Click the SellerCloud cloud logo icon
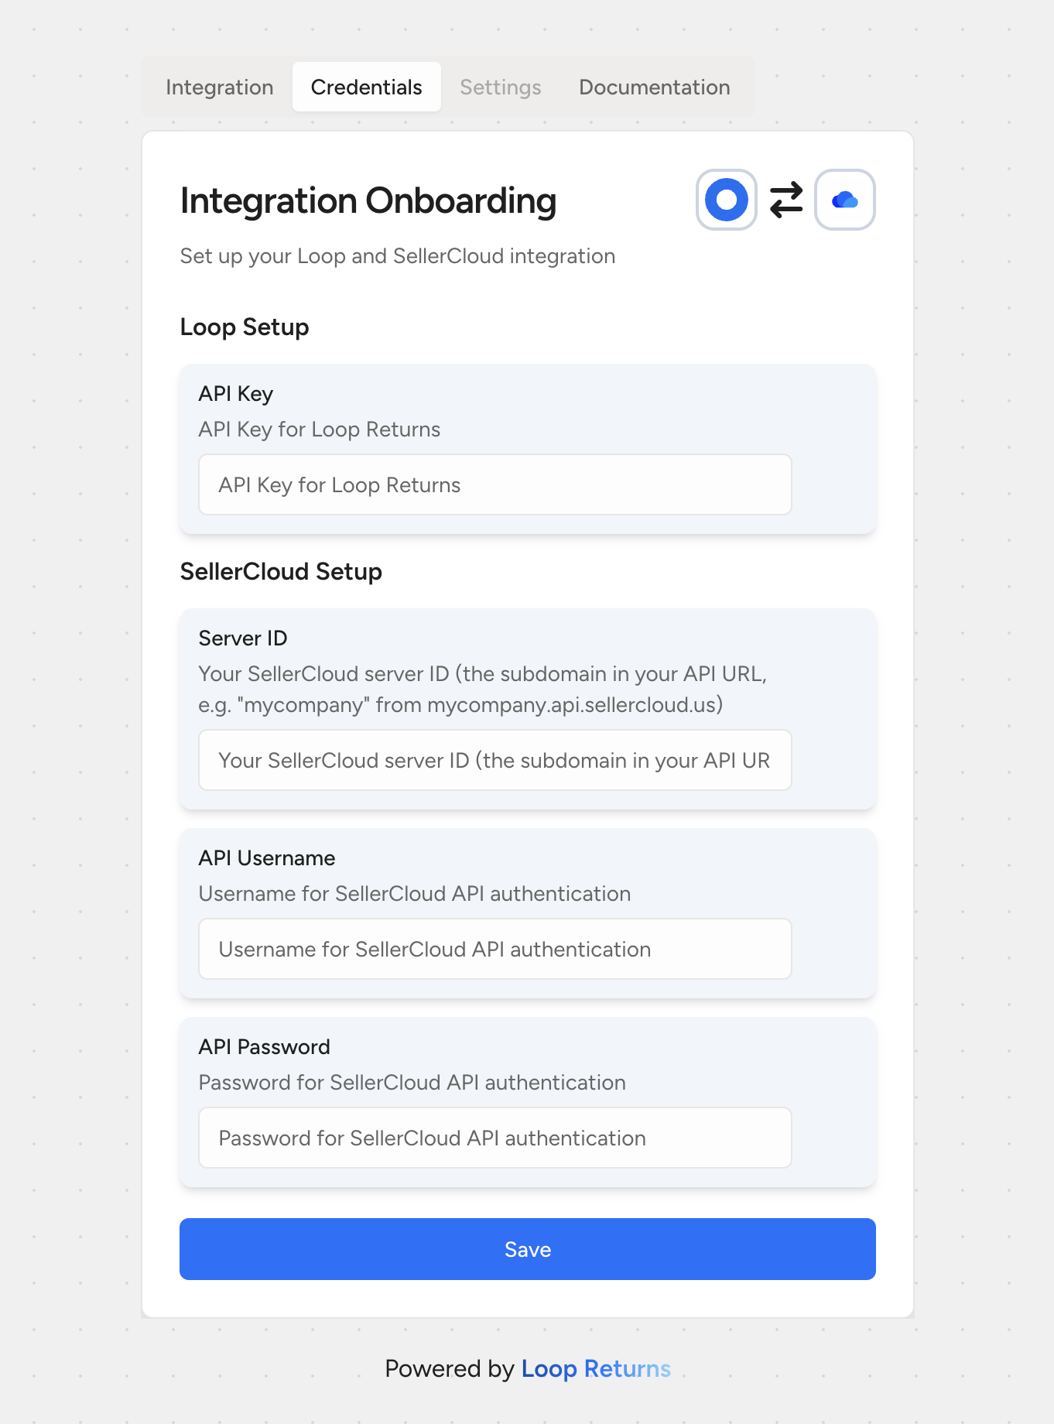This screenshot has width=1054, height=1424. coord(845,200)
